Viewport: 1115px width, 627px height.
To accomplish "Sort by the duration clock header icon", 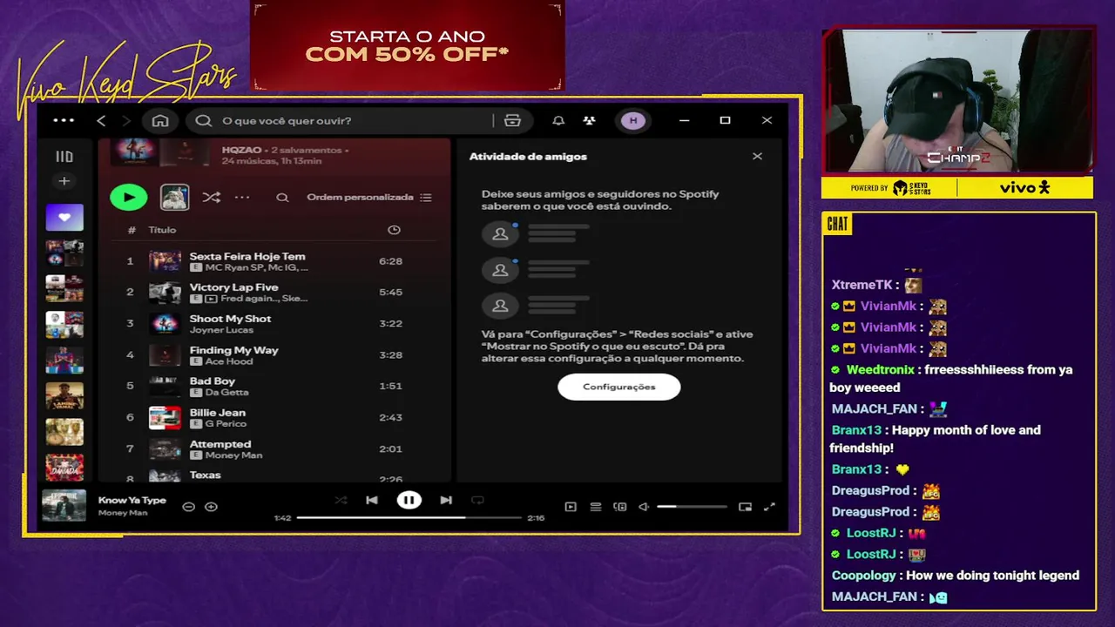I will click(394, 230).
